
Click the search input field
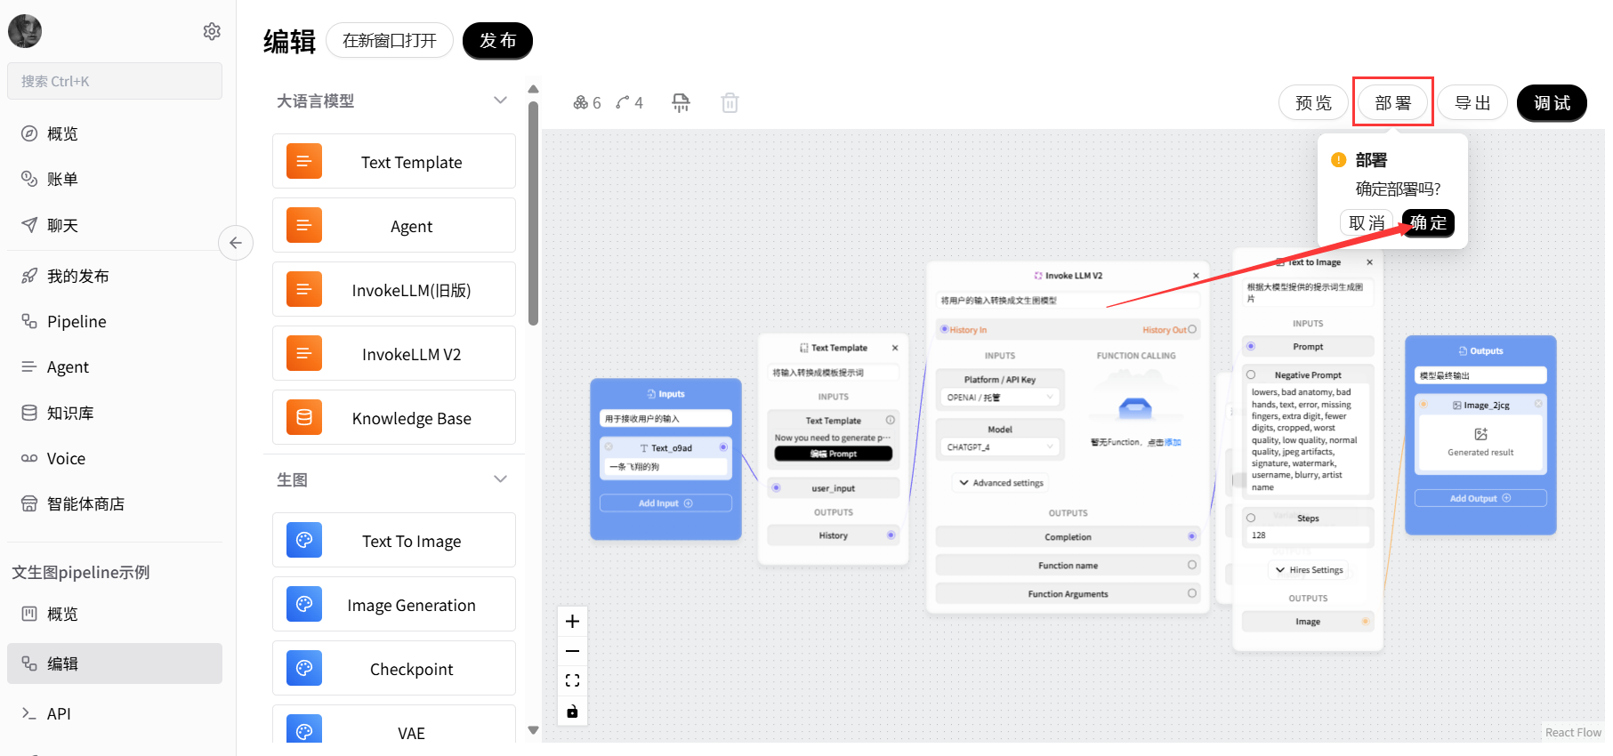click(x=115, y=81)
